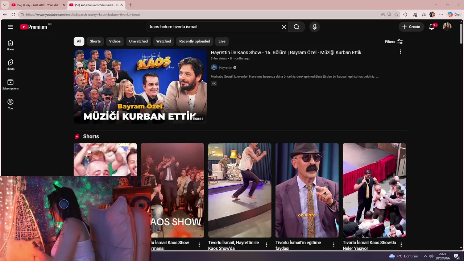
Task: Open the You section in the sidebar
Action: [11, 104]
